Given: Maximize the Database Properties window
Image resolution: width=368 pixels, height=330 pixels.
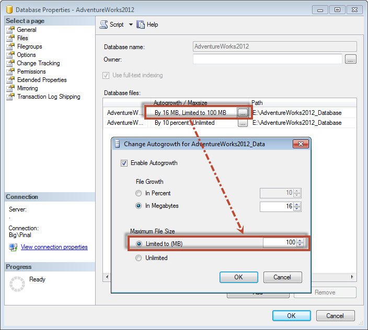Looking at the screenshot, I should [337, 10].
